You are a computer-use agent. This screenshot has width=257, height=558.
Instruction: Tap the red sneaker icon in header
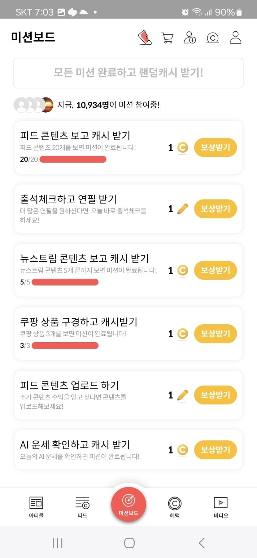pyautogui.click(x=145, y=38)
